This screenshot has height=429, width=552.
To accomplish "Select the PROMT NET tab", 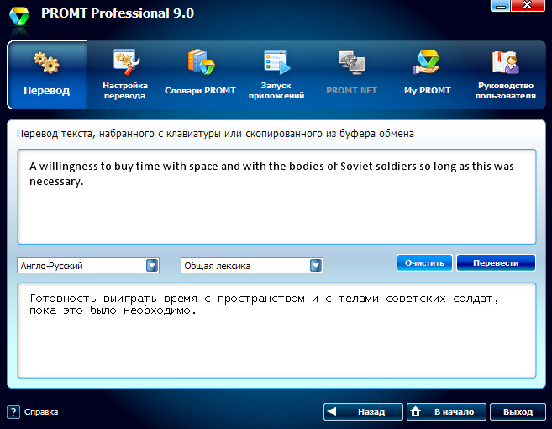I will [352, 75].
